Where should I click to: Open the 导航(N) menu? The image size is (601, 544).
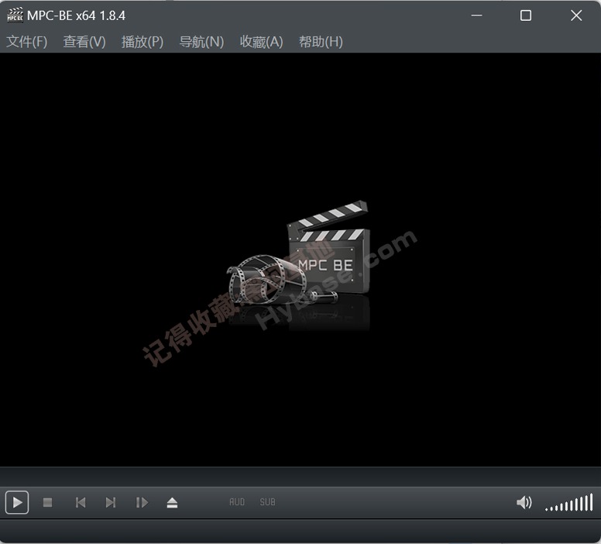pyautogui.click(x=201, y=41)
